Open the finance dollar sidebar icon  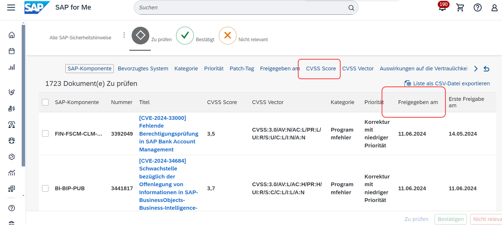(12, 108)
